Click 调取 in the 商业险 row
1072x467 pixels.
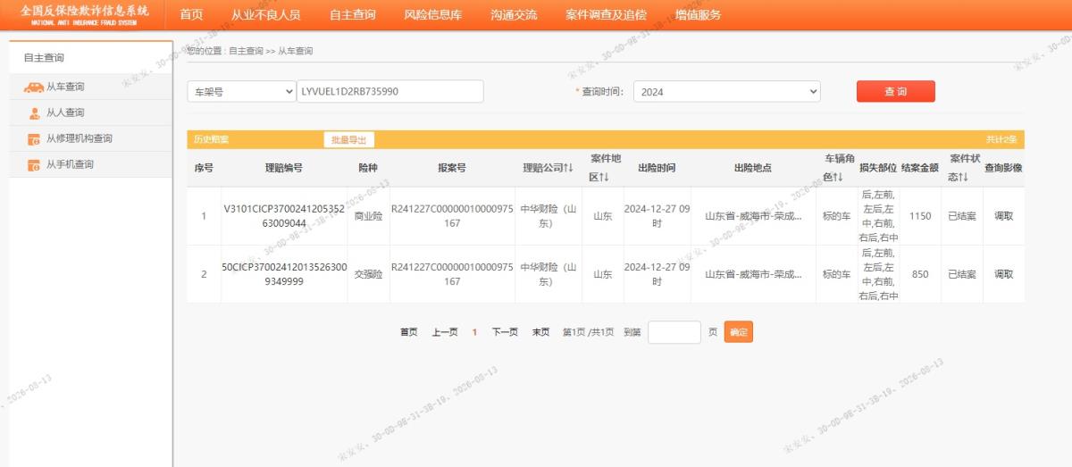tap(1003, 216)
